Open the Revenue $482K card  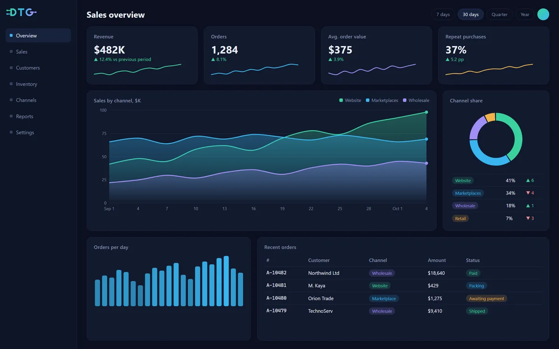click(142, 55)
